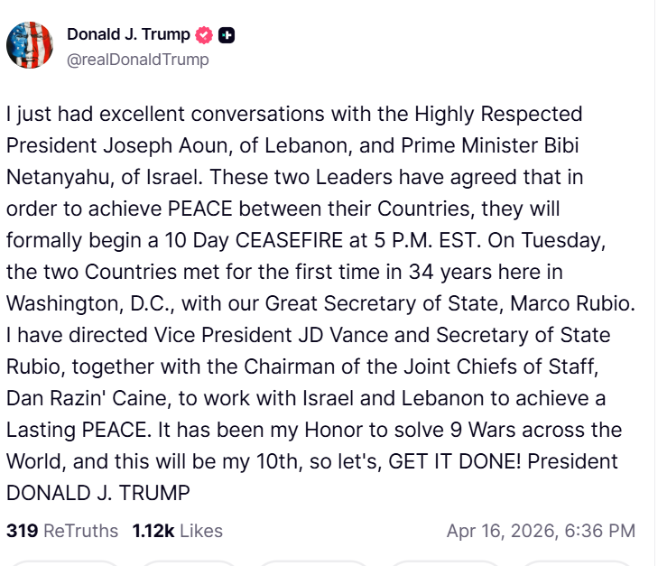Click the black plus badge beside the name

click(227, 35)
